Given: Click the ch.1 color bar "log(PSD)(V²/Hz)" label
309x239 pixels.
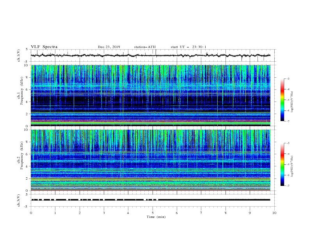Looking at the screenshot, I should tap(292, 102).
